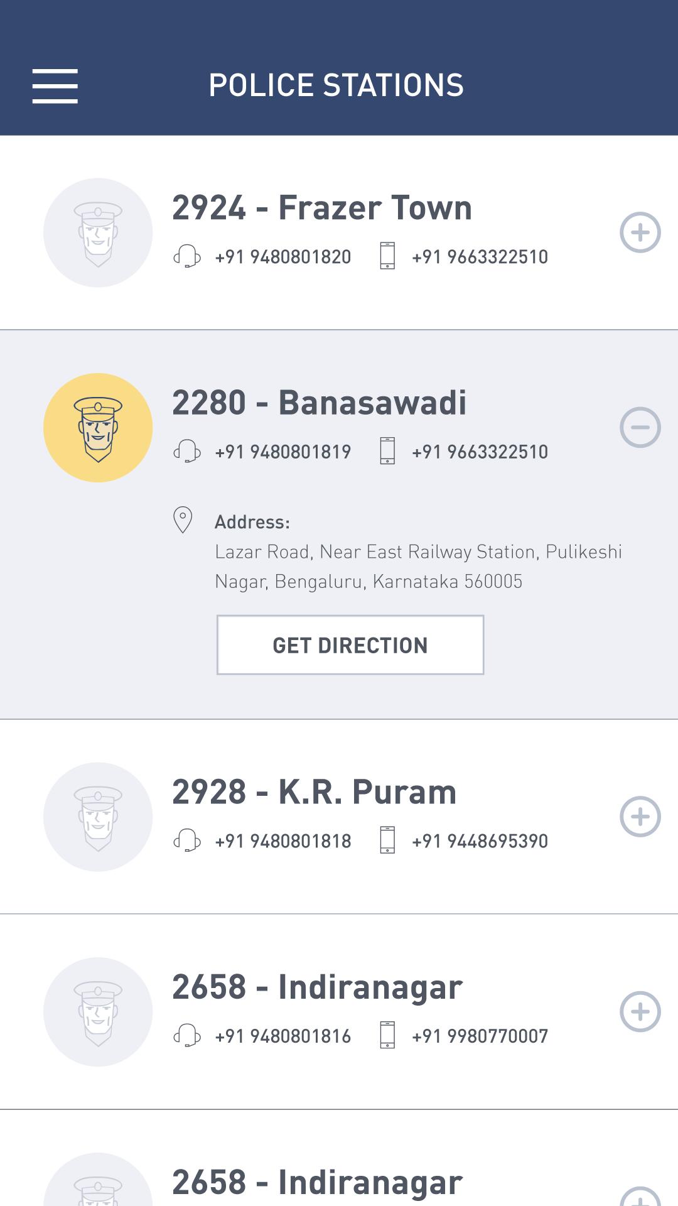Collapse the Banasawadi station details
The image size is (678, 1206).
[640, 427]
